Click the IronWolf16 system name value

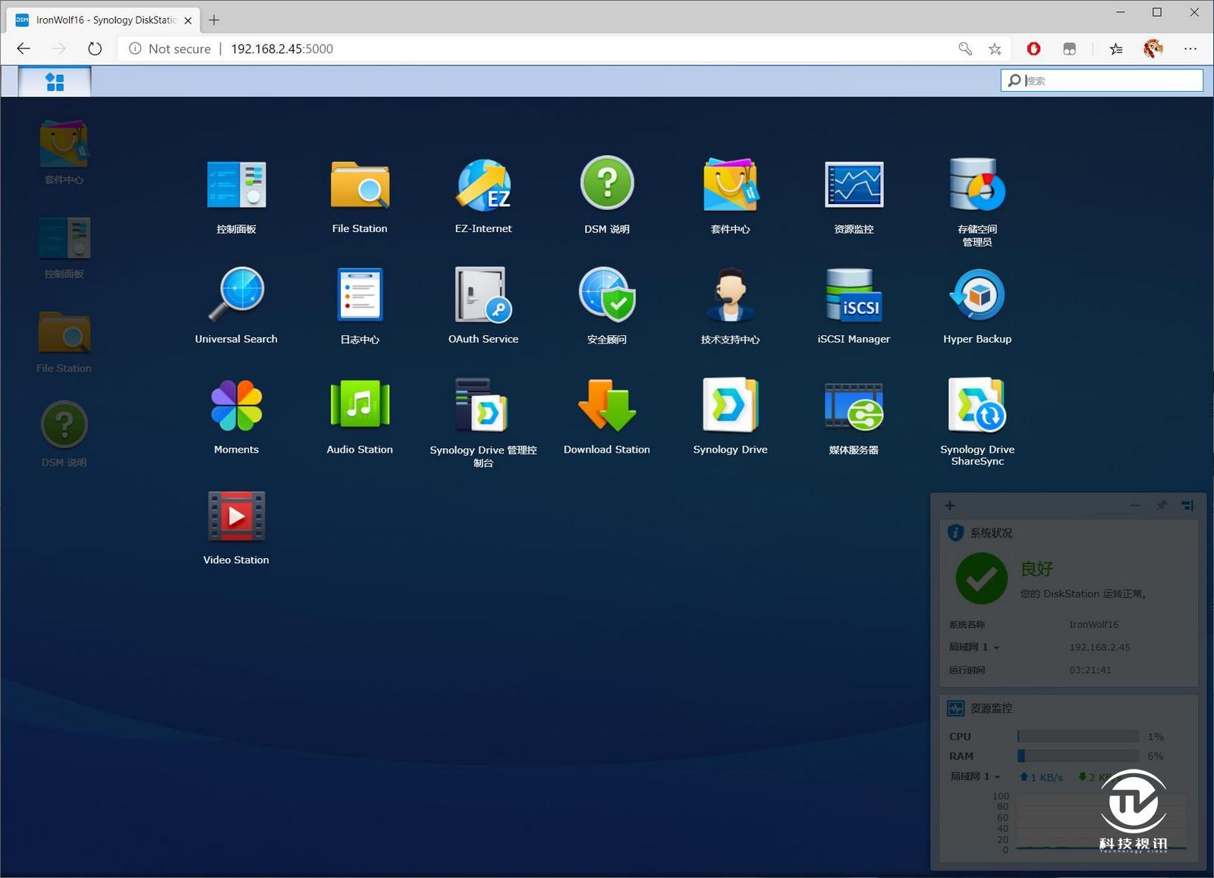(1094, 625)
